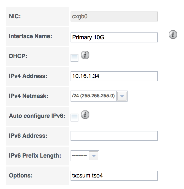Click the DHCP label
The height and width of the screenshot is (189, 184).
(x=18, y=56)
